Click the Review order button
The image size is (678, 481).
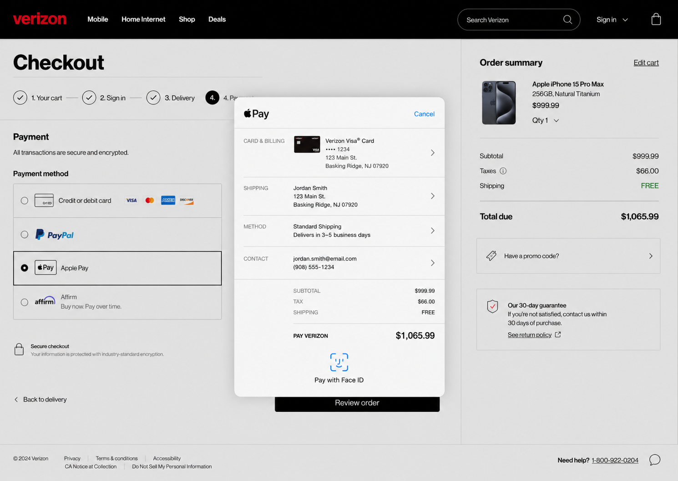[x=357, y=403]
